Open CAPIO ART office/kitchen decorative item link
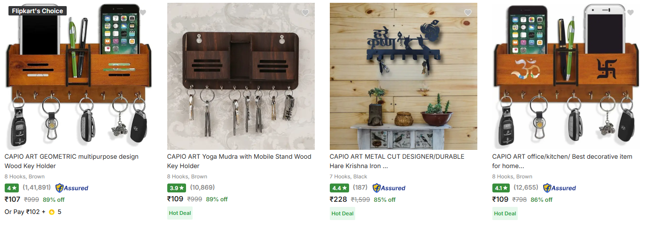The height and width of the screenshot is (228, 646). point(562,161)
